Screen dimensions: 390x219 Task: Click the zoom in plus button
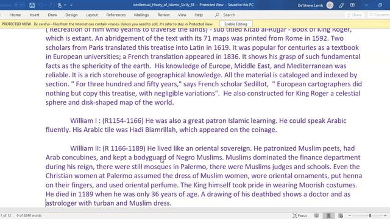point(386,215)
